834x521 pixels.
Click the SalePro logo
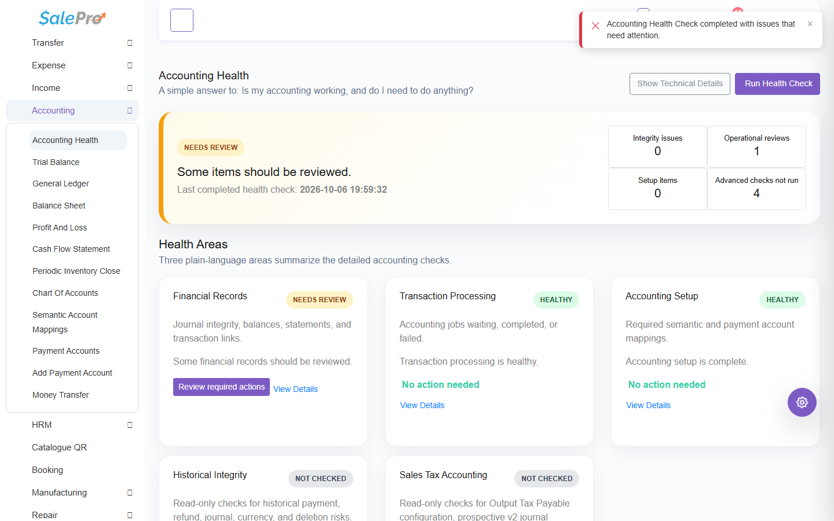72,18
